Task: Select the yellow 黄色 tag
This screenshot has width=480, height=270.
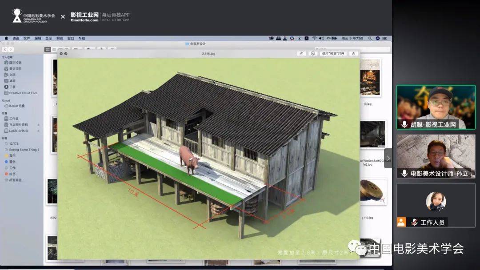Action: [x=10, y=155]
